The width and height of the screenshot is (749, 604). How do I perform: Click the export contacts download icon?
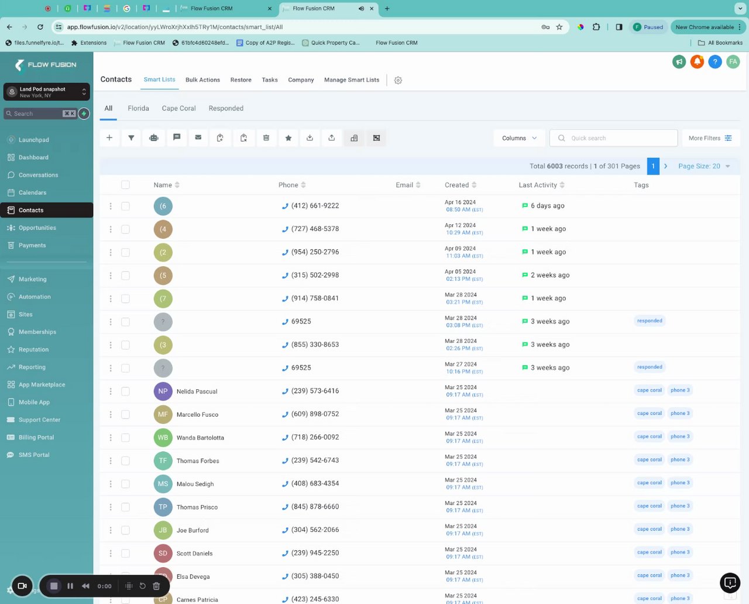click(310, 138)
